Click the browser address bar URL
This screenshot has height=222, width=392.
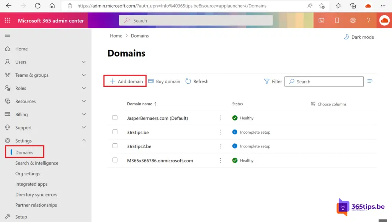click(172, 6)
